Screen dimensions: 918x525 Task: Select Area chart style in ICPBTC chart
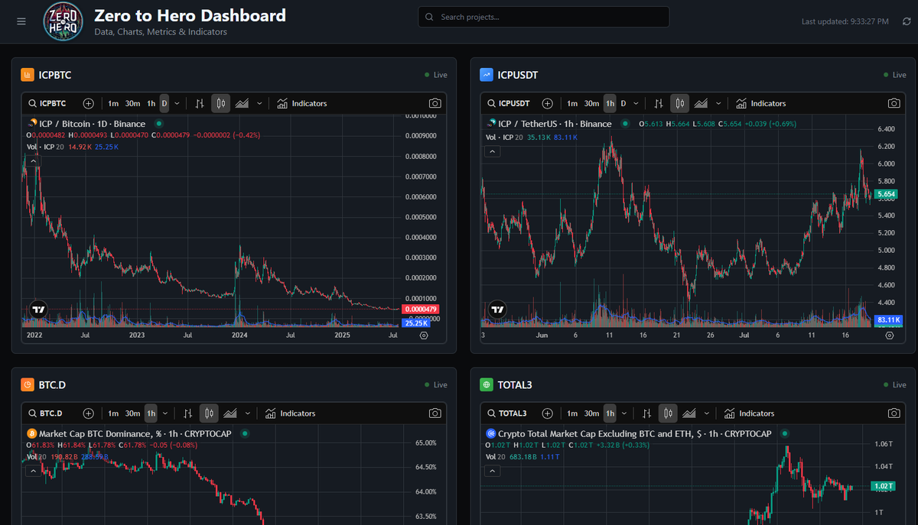click(243, 103)
